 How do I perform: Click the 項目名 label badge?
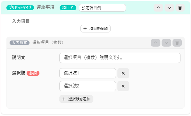[x=68, y=8]
